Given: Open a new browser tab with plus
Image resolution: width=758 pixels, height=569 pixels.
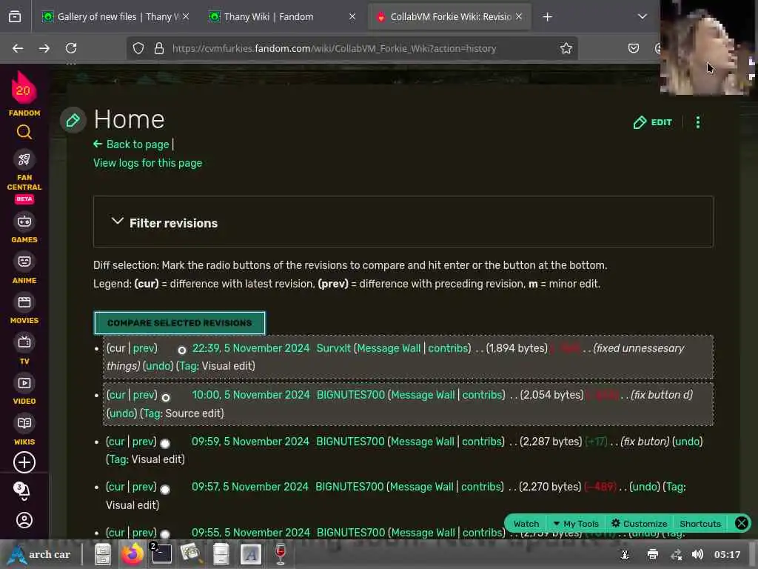Looking at the screenshot, I should 547,17.
